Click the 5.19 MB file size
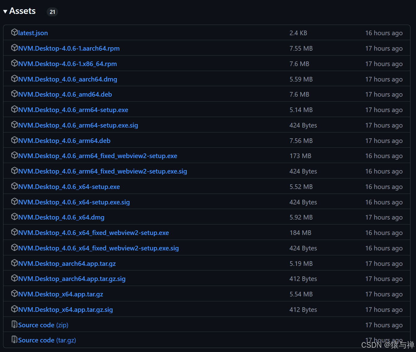 [301, 264]
